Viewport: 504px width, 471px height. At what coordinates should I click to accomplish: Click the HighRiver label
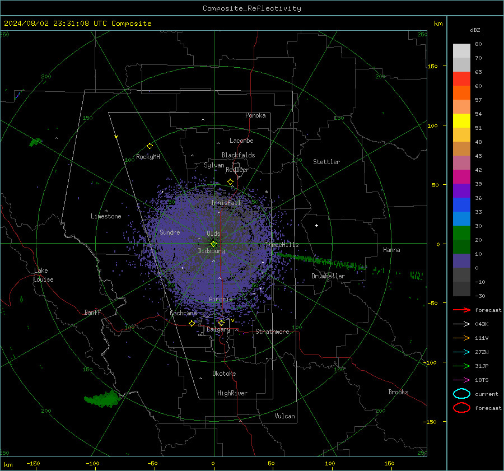tap(232, 393)
